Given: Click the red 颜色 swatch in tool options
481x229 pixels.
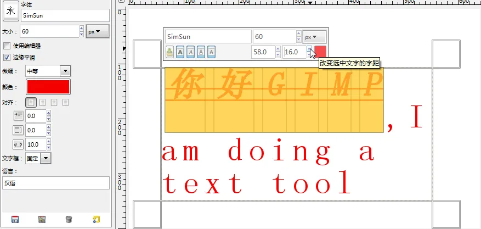Looking at the screenshot, I should pos(48,87).
